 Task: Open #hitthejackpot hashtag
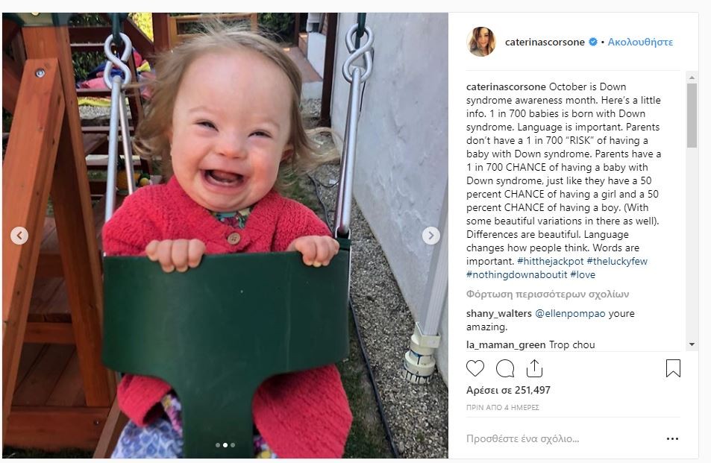click(550, 262)
